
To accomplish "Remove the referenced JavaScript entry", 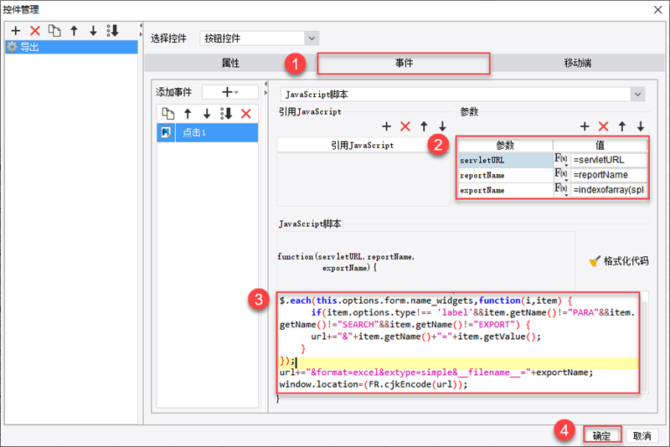I will pos(405,126).
